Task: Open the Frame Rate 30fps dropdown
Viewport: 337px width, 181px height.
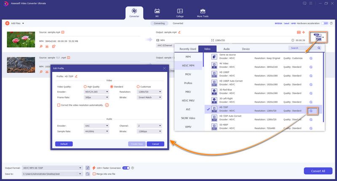Action: click(96, 98)
